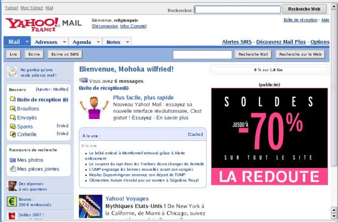Click the Mes photos icon
Viewport: 338px width, 222px height.
pyautogui.click(x=13, y=160)
